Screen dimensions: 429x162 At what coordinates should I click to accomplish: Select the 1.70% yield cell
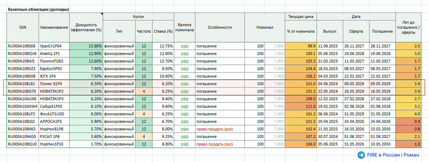pos(86,144)
